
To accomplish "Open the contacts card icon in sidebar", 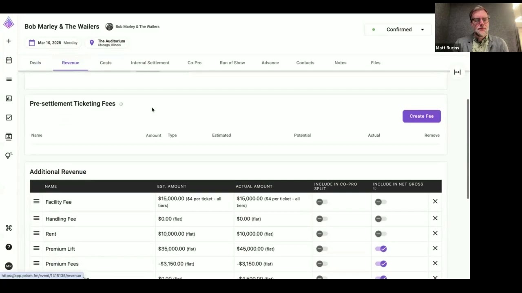I will (x=9, y=137).
